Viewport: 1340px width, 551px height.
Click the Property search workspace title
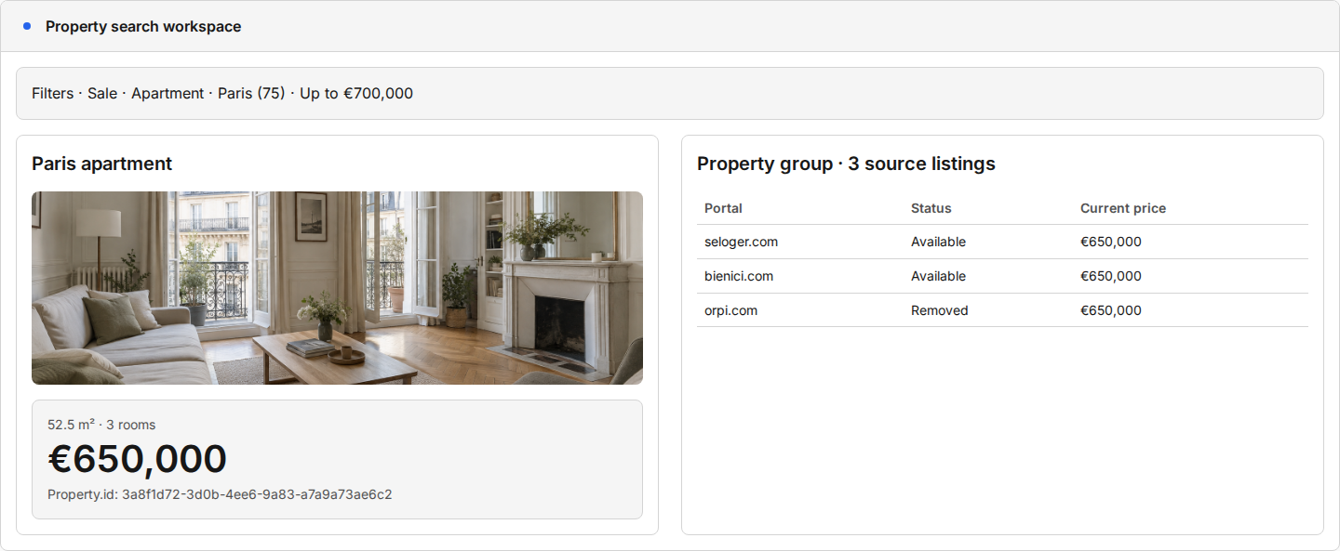click(x=143, y=27)
